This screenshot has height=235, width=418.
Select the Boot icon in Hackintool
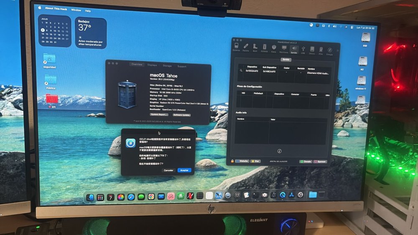pos(255,48)
